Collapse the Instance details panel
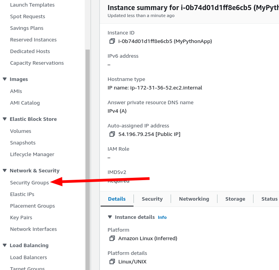This screenshot has width=279, height=270. pos(110,217)
